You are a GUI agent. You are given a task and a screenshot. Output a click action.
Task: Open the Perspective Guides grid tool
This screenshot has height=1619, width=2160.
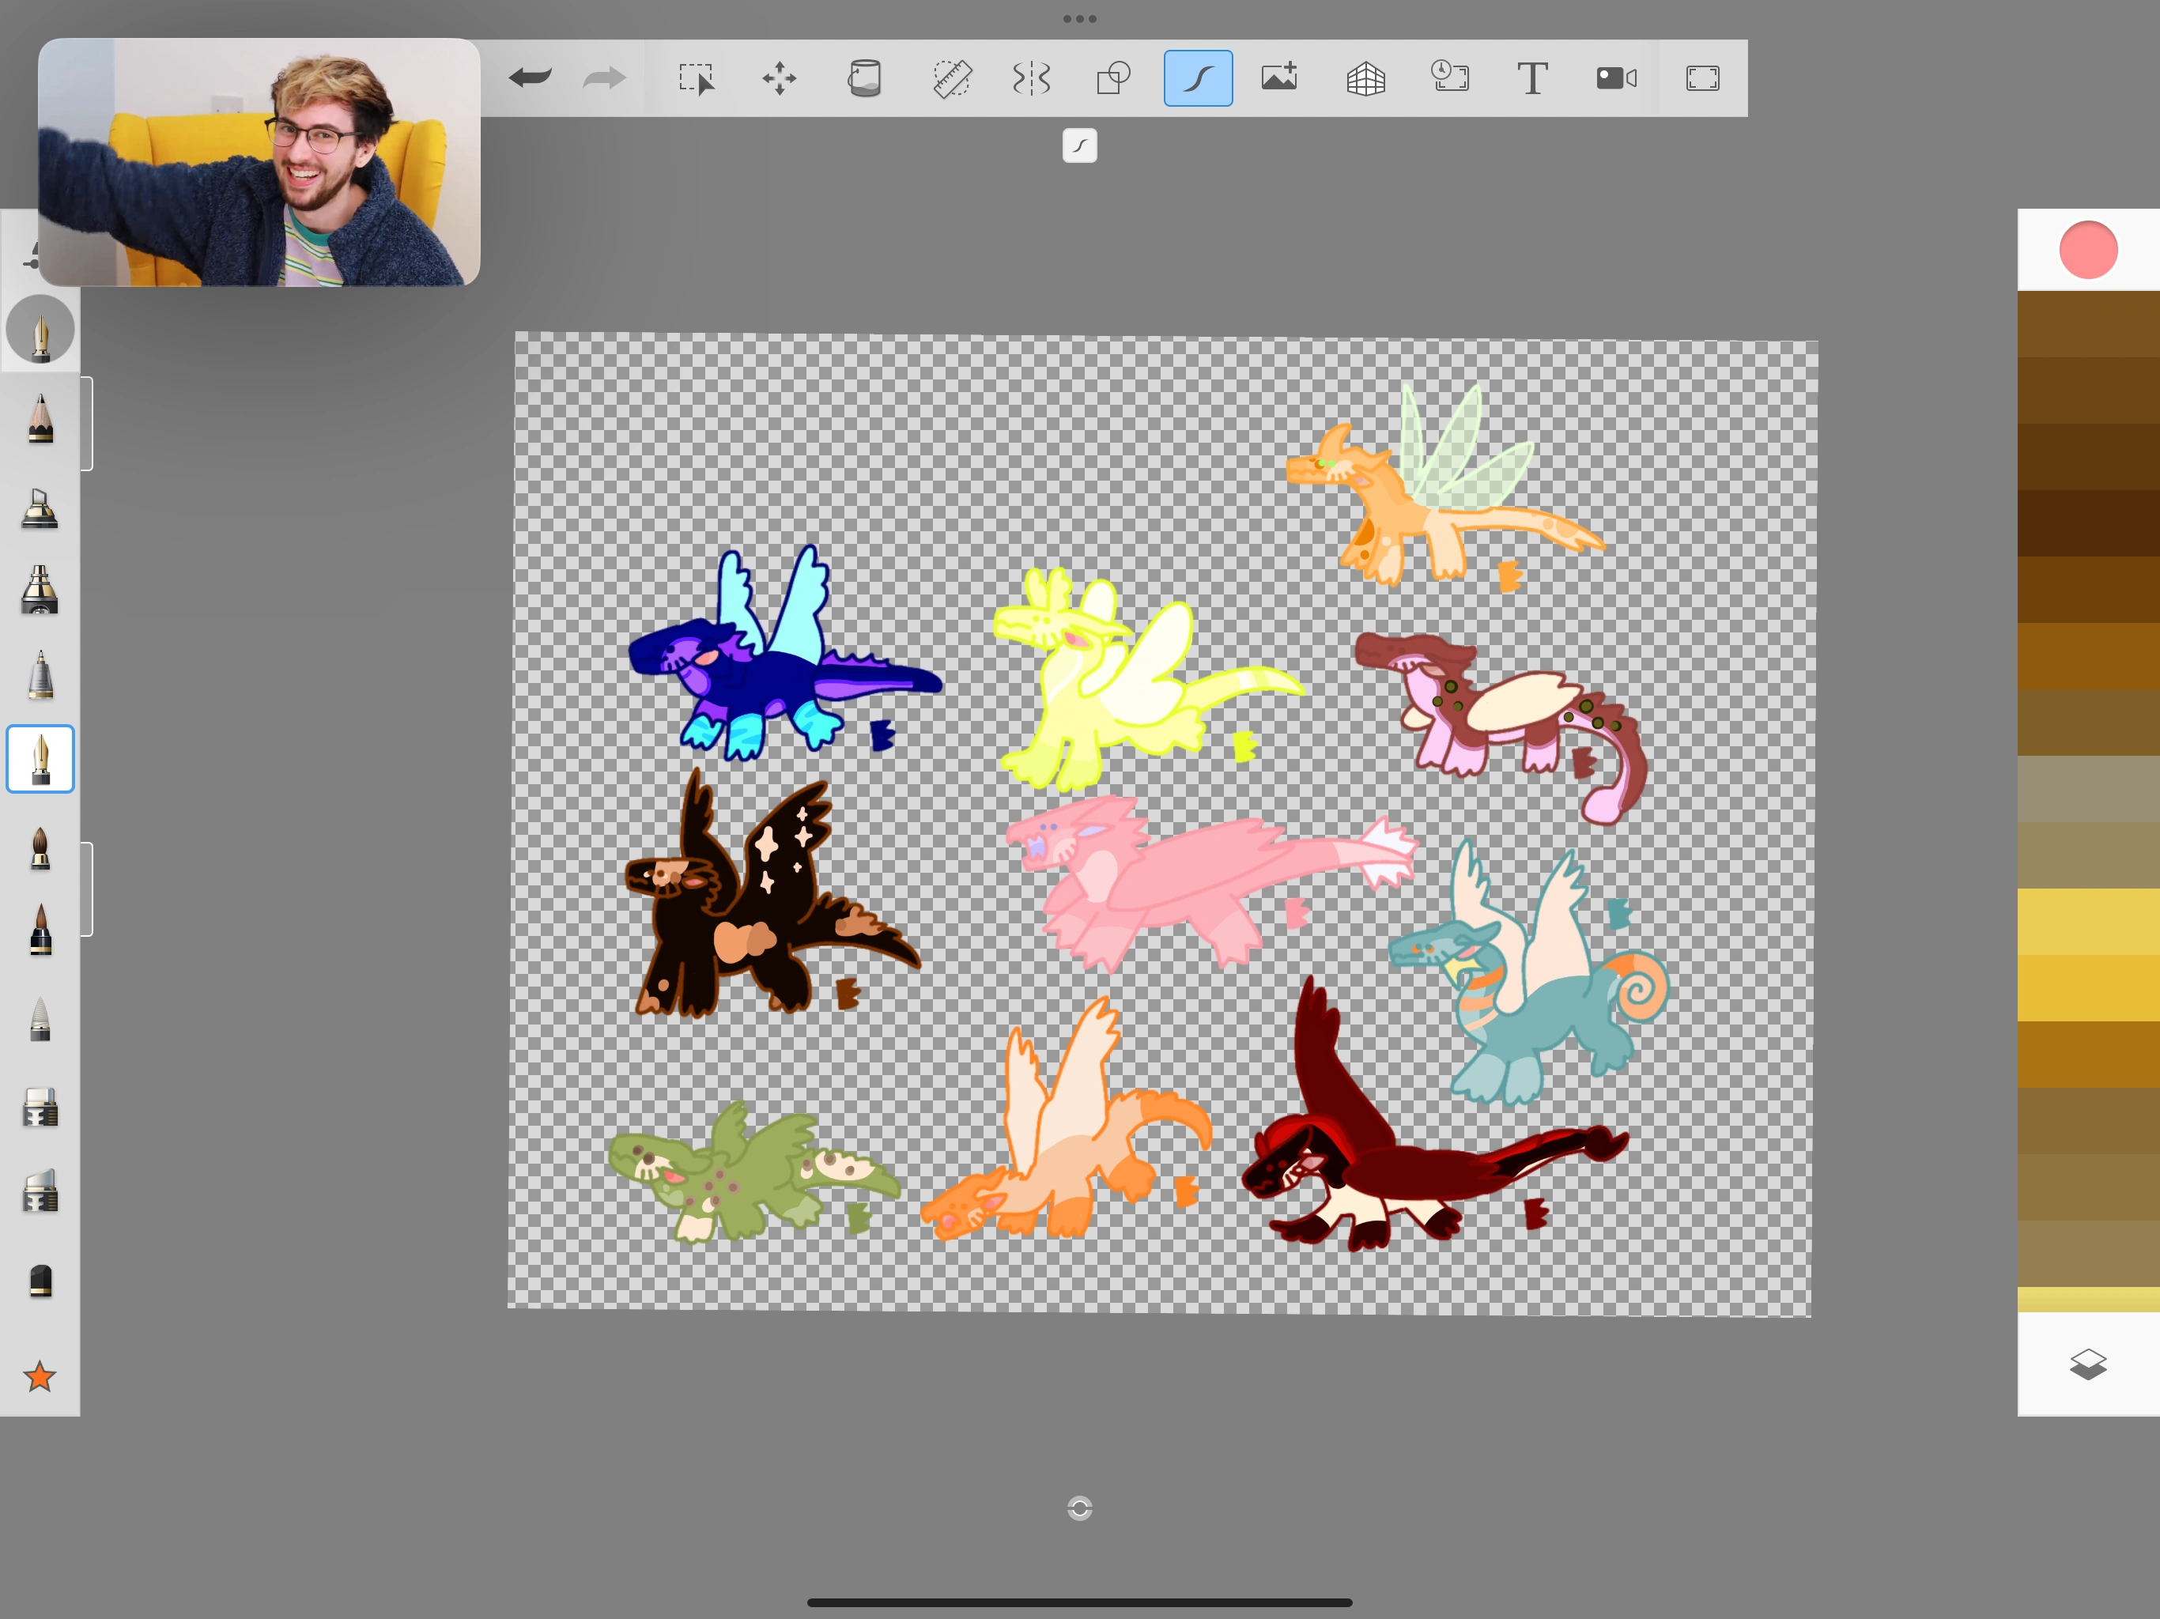pyautogui.click(x=1365, y=78)
